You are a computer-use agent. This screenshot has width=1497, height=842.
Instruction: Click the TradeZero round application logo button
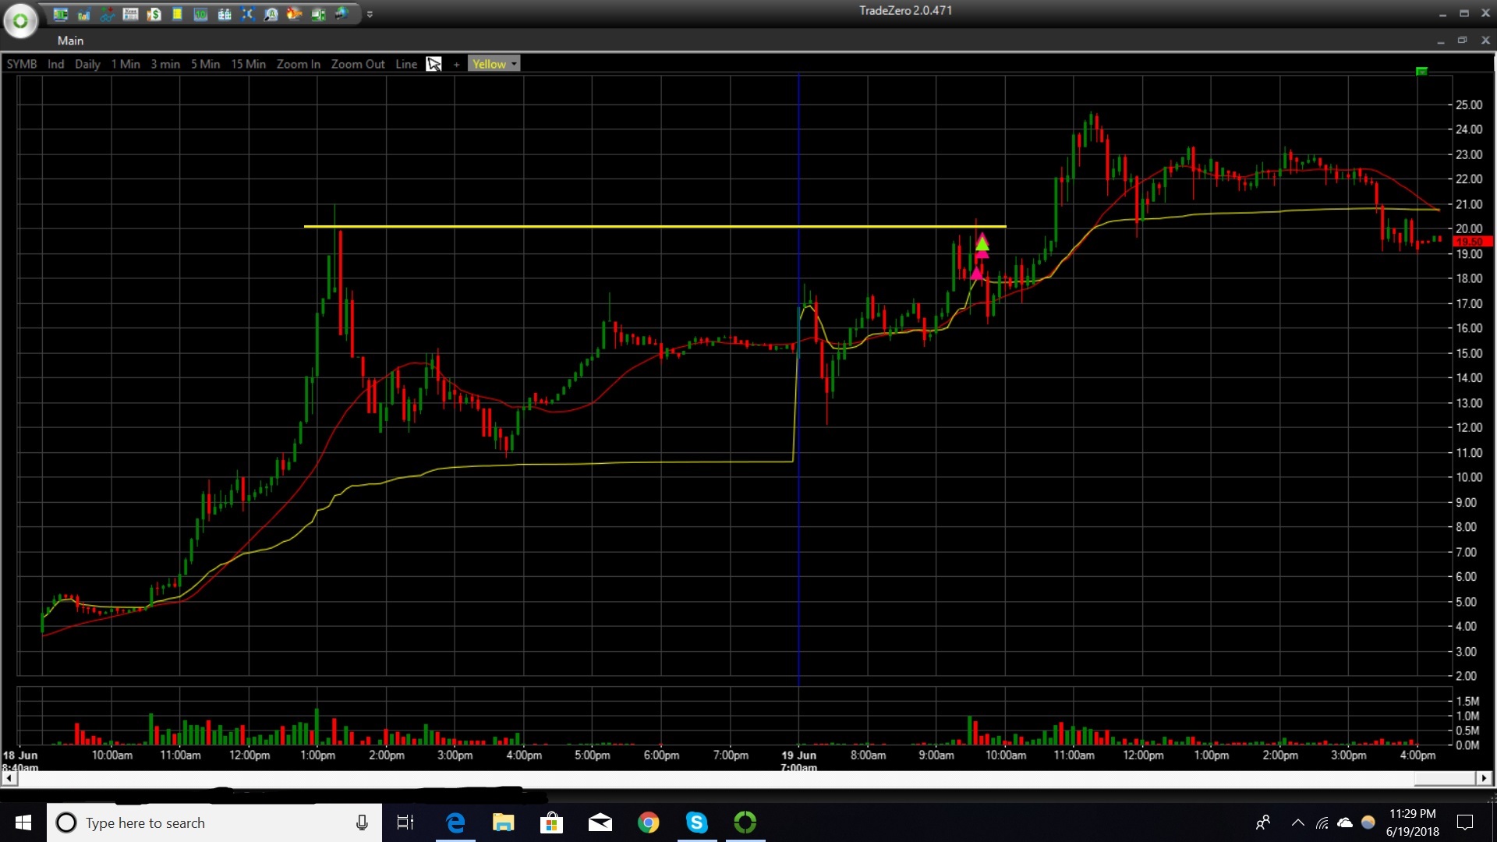pyautogui.click(x=20, y=21)
